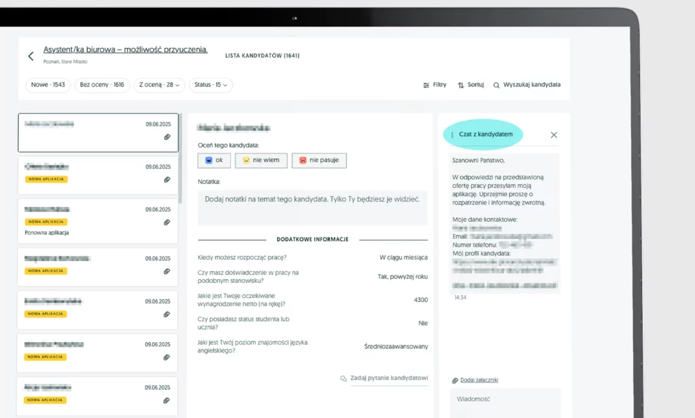Click the Wyszukaj kandydata search icon
Image resolution: width=695 pixels, height=418 pixels.
tap(496, 85)
